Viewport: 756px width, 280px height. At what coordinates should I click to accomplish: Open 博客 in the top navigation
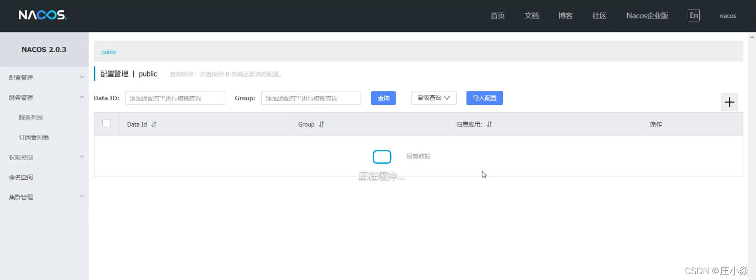(566, 15)
